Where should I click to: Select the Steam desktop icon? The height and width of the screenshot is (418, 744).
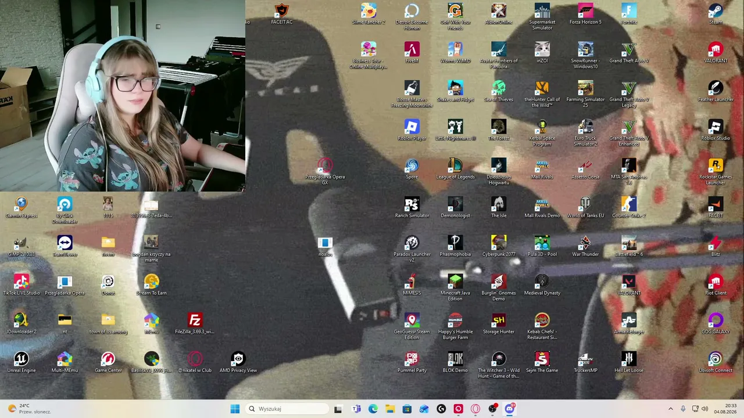pos(716,15)
